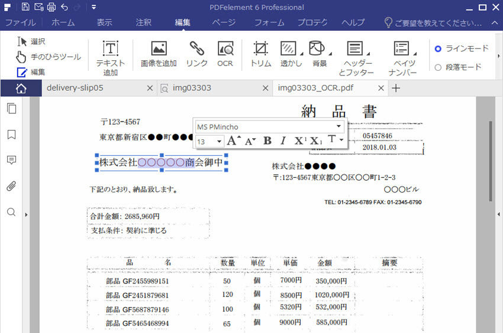Click the Home tab house icon

[x=21, y=88]
